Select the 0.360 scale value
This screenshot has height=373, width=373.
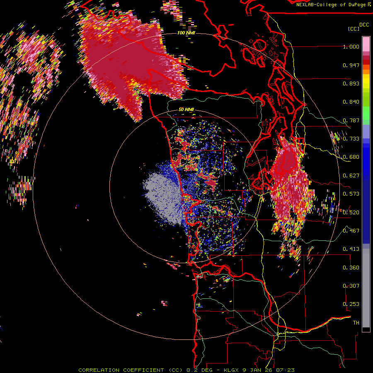[351, 268]
